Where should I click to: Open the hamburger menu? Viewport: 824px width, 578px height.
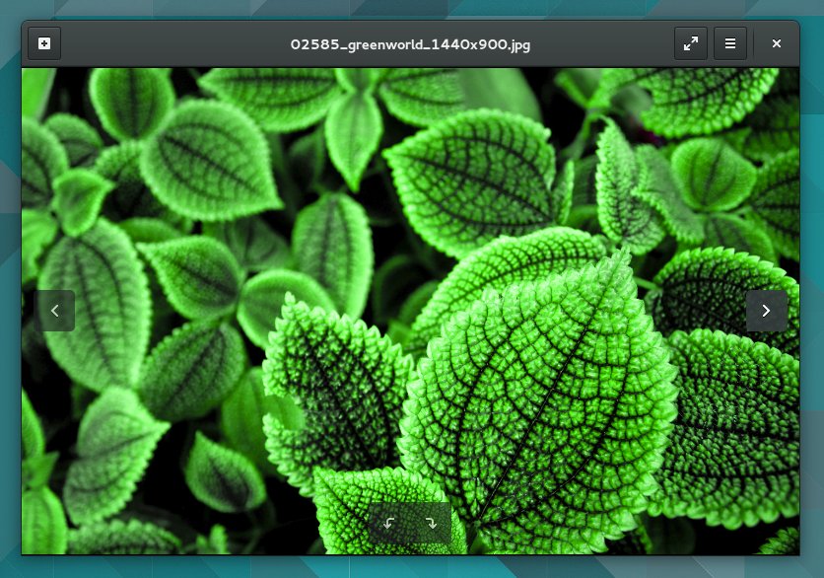pos(730,43)
